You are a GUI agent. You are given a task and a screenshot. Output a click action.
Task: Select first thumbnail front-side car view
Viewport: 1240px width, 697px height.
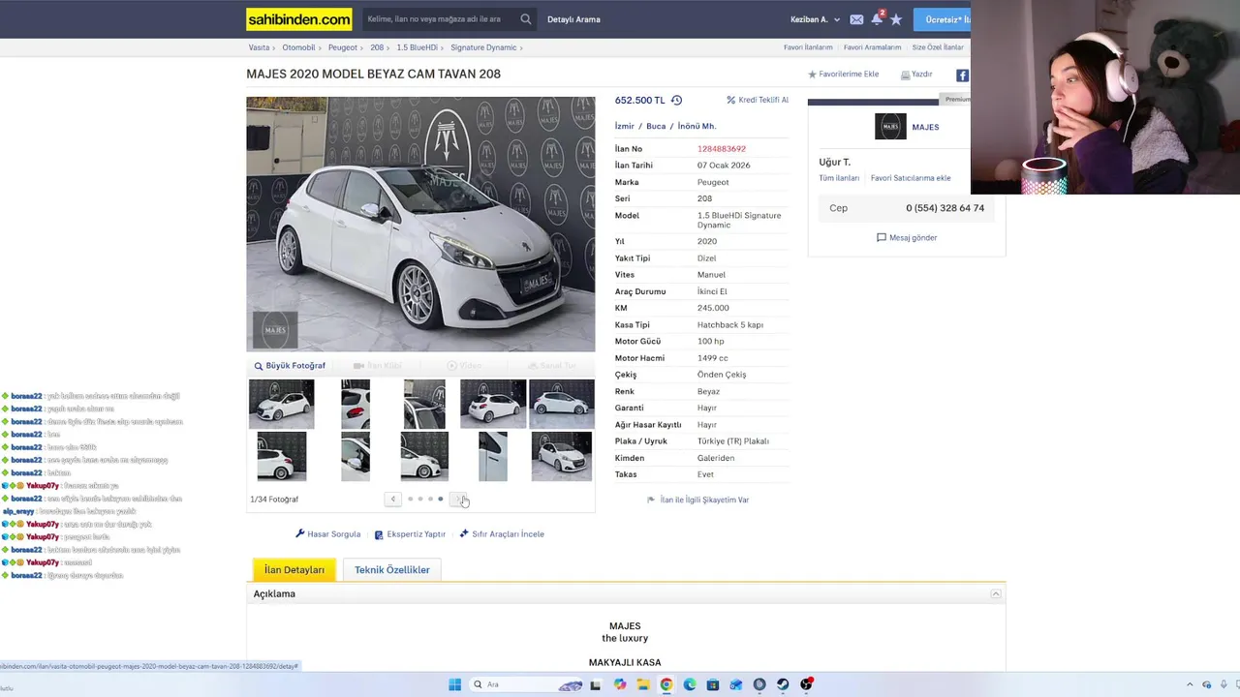coord(282,404)
